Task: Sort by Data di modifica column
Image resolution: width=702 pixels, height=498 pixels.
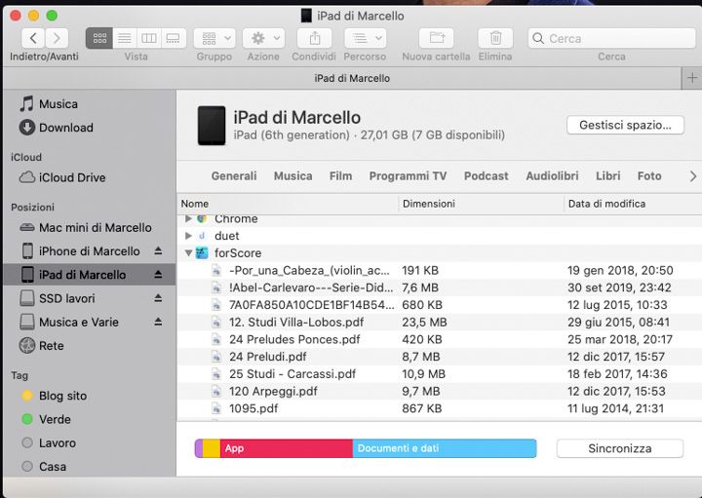Action: [633, 204]
